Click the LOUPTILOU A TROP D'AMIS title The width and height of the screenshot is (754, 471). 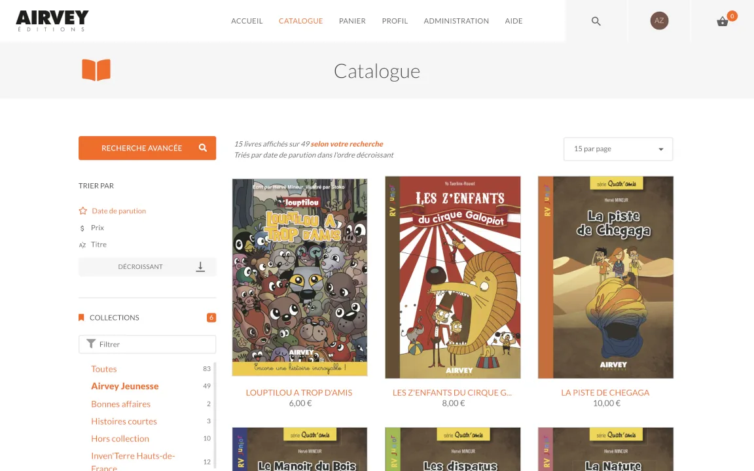tap(299, 392)
